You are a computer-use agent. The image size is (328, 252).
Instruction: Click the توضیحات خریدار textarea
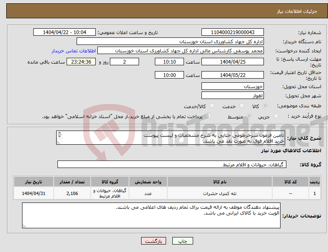point(151,215)
